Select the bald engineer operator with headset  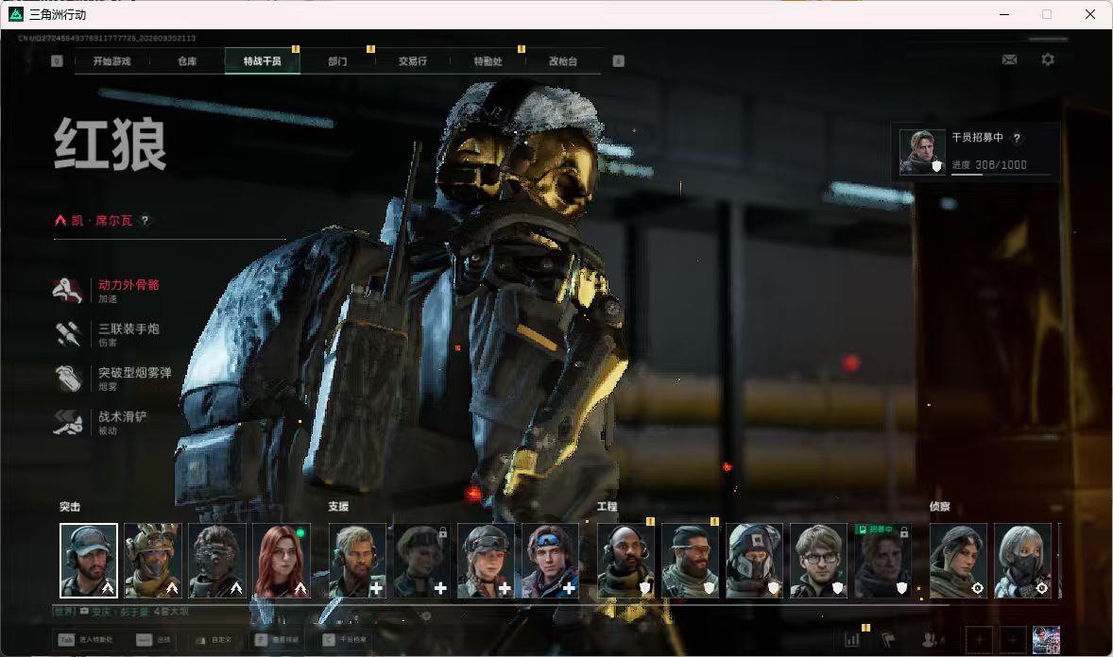click(626, 561)
